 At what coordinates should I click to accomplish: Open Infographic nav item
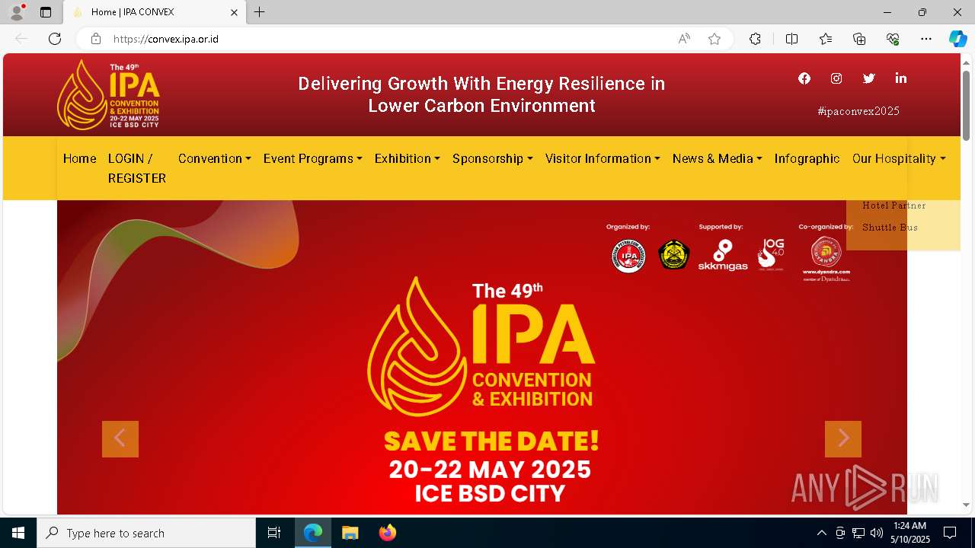(x=807, y=158)
